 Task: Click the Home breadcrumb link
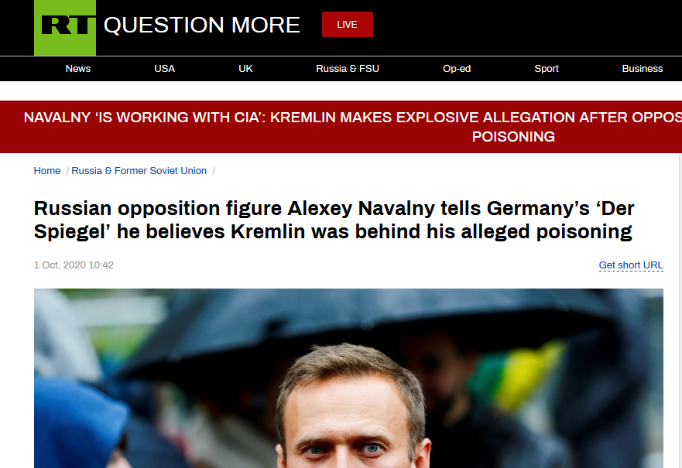(47, 171)
